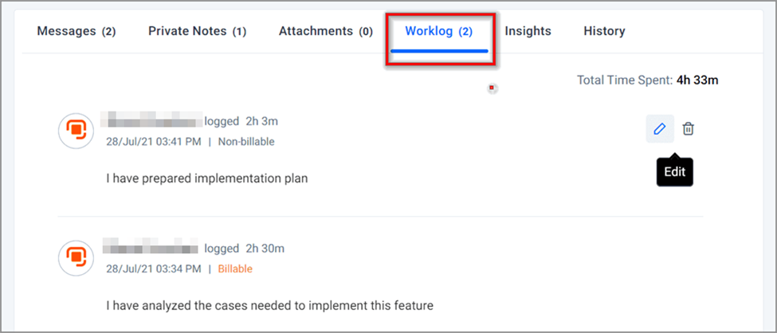Delete the 2h 3m worklog via trash icon
Viewport: 777px width, 333px height.
point(689,129)
